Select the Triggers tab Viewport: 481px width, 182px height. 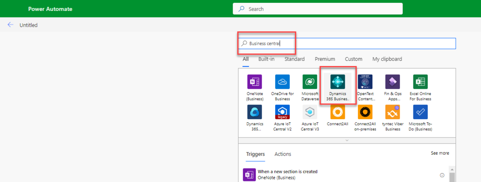(x=256, y=154)
